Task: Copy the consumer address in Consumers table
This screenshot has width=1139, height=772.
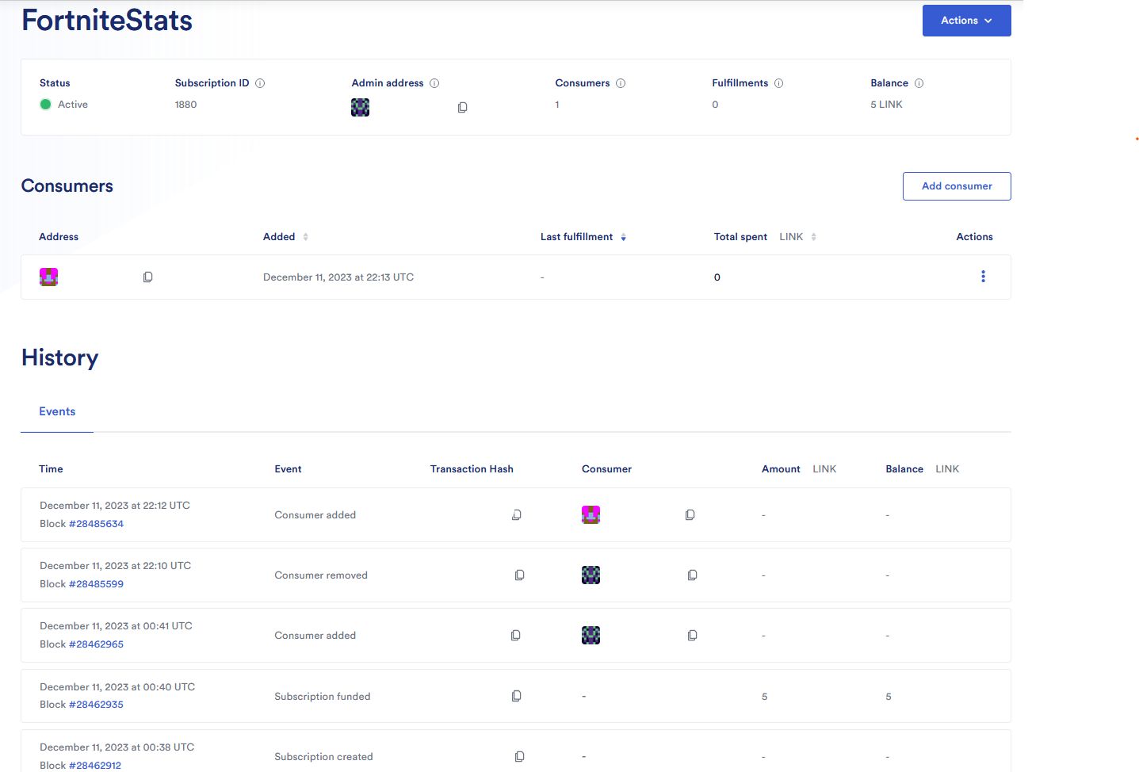Action: (x=147, y=277)
